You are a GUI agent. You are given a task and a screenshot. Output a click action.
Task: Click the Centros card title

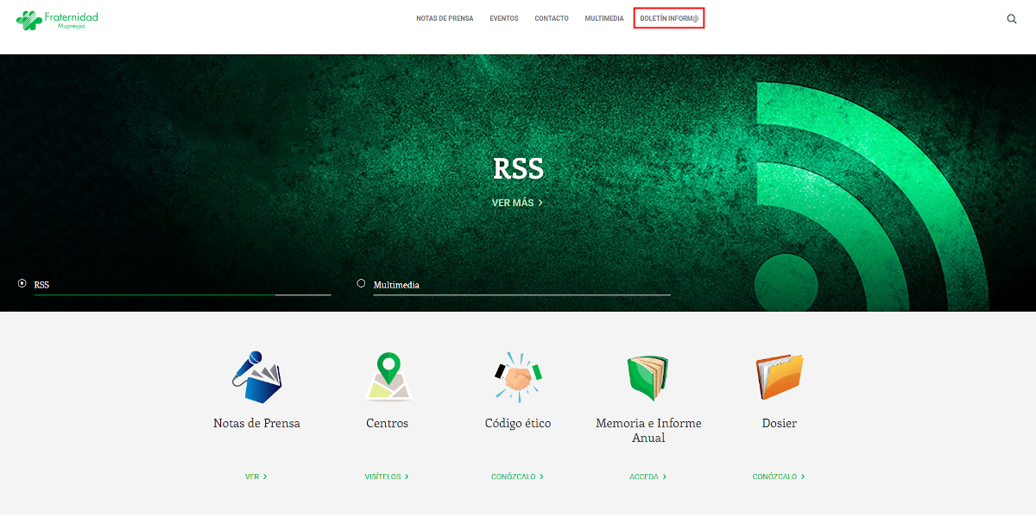(387, 424)
